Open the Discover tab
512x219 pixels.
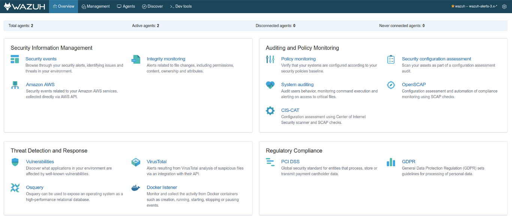[153, 6]
